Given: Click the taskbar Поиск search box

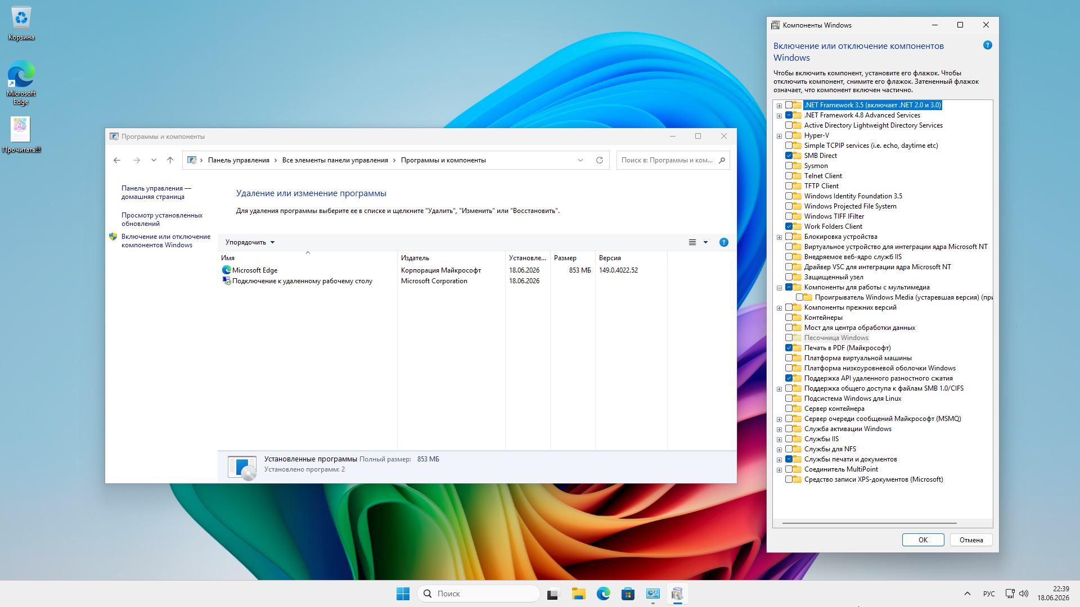Looking at the screenshot, I should coord(479,594).
